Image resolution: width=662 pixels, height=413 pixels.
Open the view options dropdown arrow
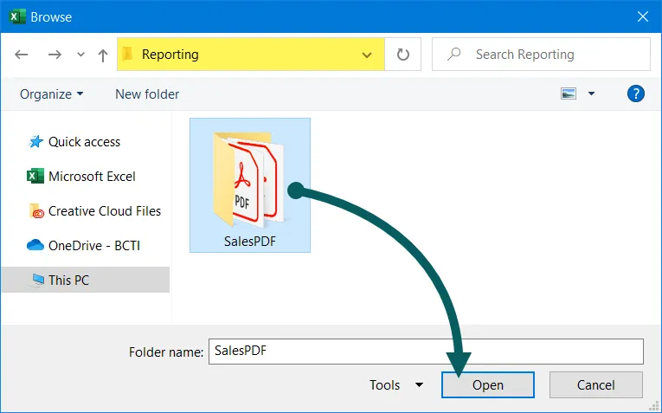click(x=592, y=94)
